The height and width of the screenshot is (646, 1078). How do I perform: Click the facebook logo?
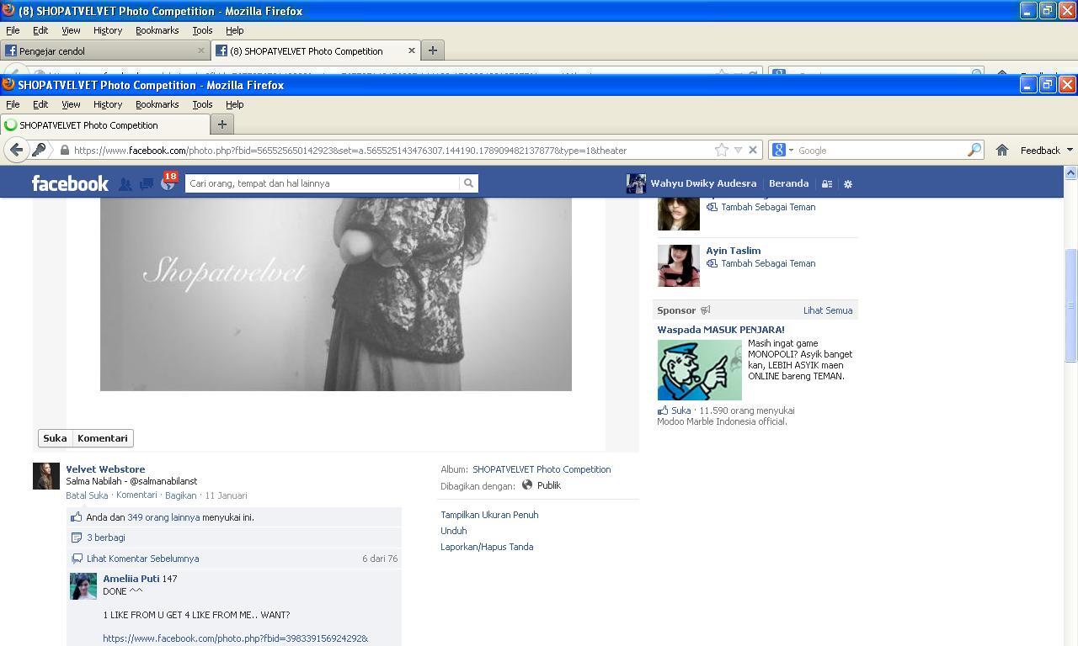click(x=70, y=183)
